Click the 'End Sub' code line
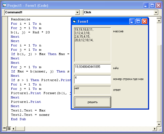164x134 pixels. [18, 119]
